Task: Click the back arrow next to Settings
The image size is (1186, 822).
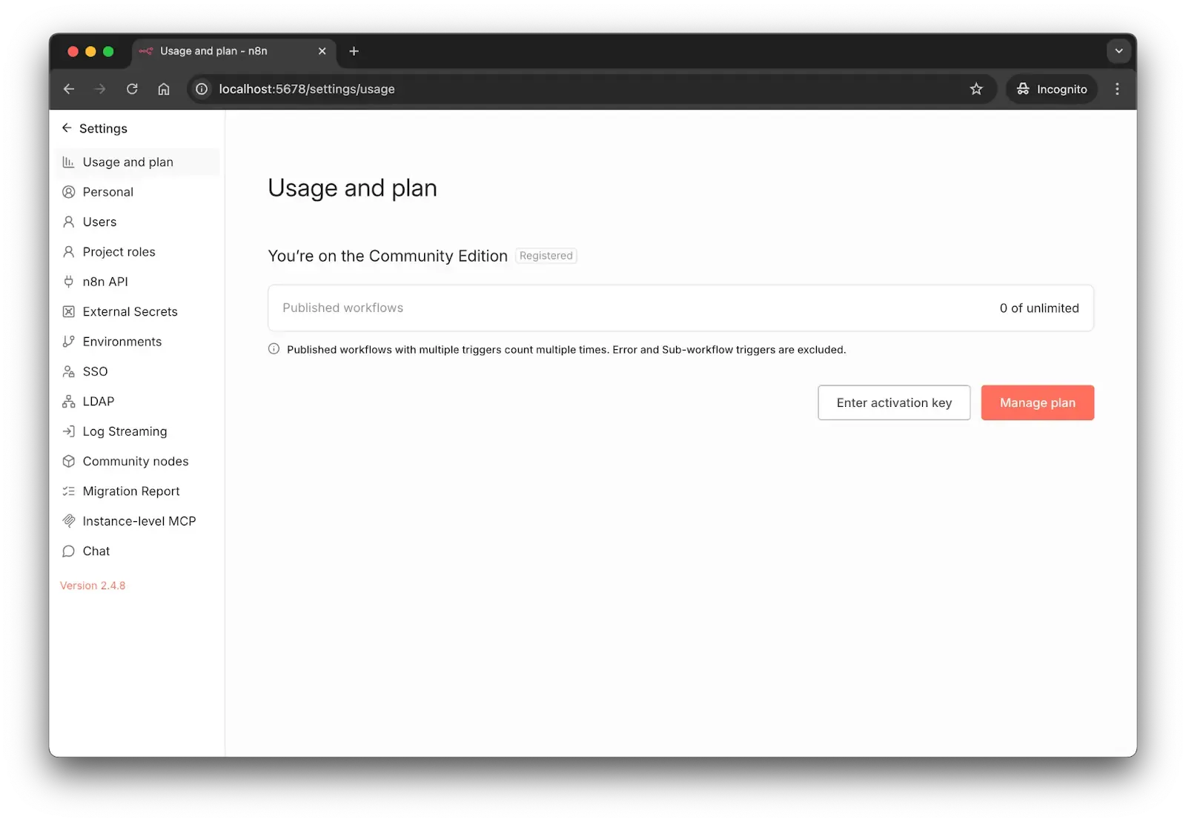Action: pos(67,128)
